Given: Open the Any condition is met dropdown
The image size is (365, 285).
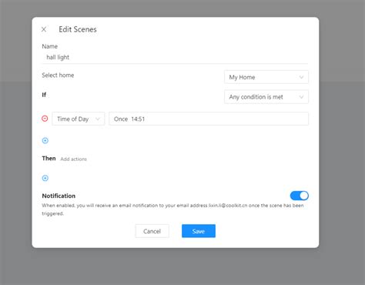Looking at the screenshot, I should [x=266, y=97].
